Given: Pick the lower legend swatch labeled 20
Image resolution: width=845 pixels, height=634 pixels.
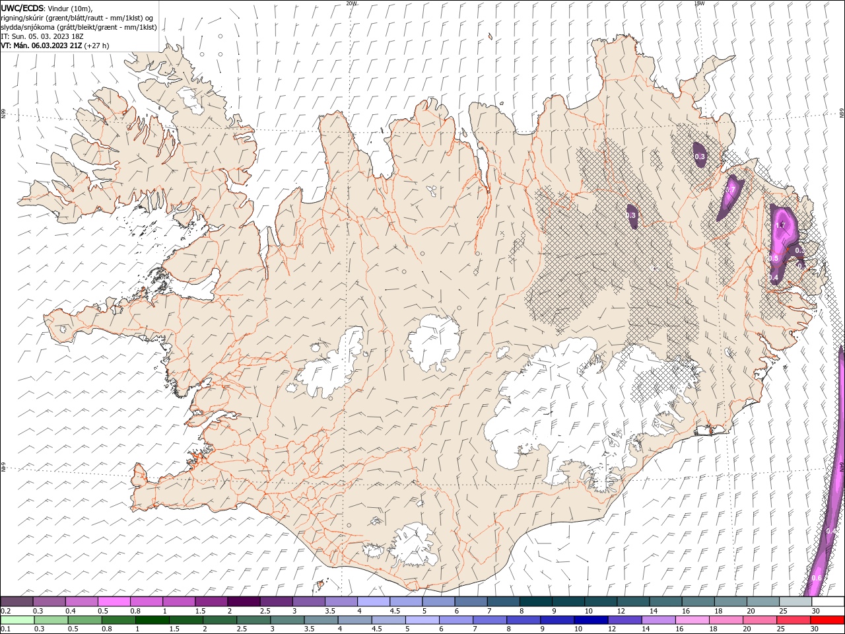Looking at the screenshot, I should pyautogui.click(x=760, y=620).
